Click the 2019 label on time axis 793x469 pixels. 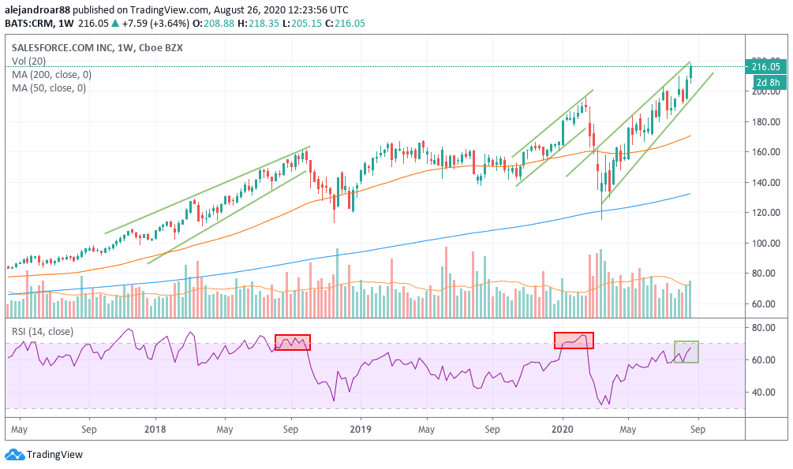coord(361,430)
